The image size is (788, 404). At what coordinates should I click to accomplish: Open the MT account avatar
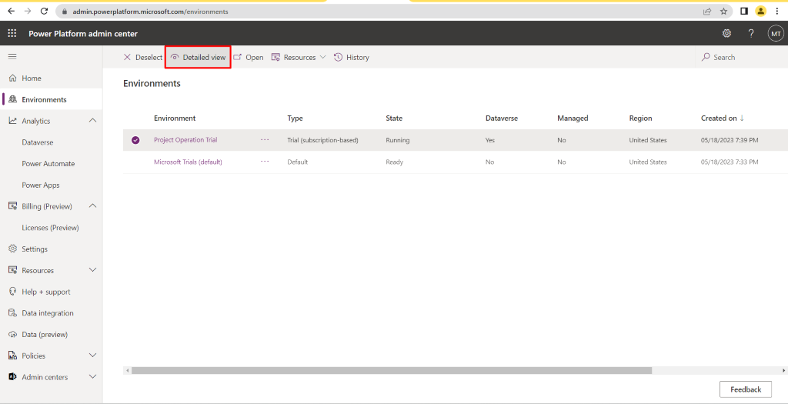776,34
